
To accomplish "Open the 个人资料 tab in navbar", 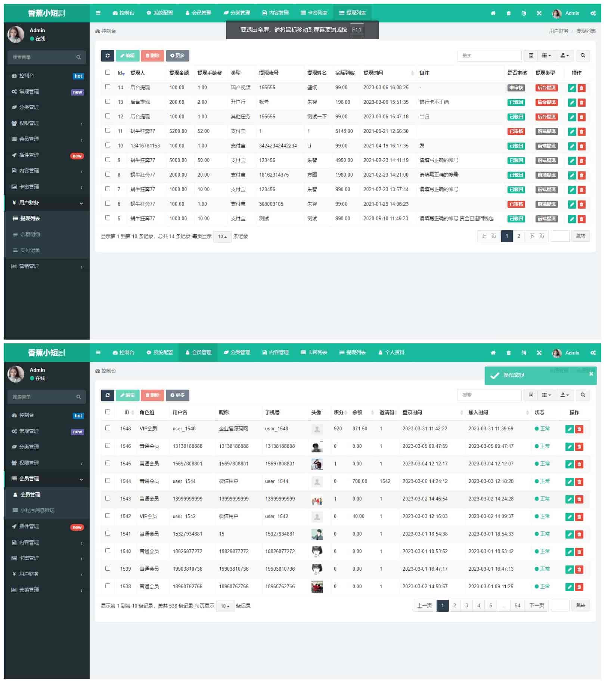I will [391, 353].
